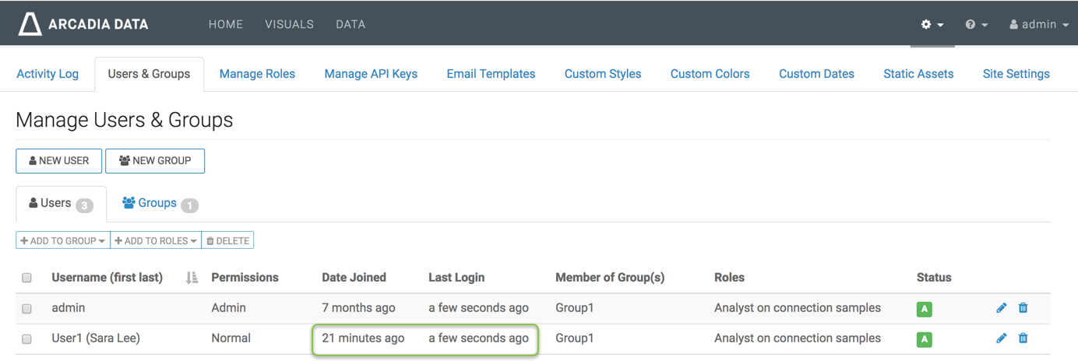Screen dimensions: 1078x361
Task: Click admin's green active status badge
Action: (924, 309)
